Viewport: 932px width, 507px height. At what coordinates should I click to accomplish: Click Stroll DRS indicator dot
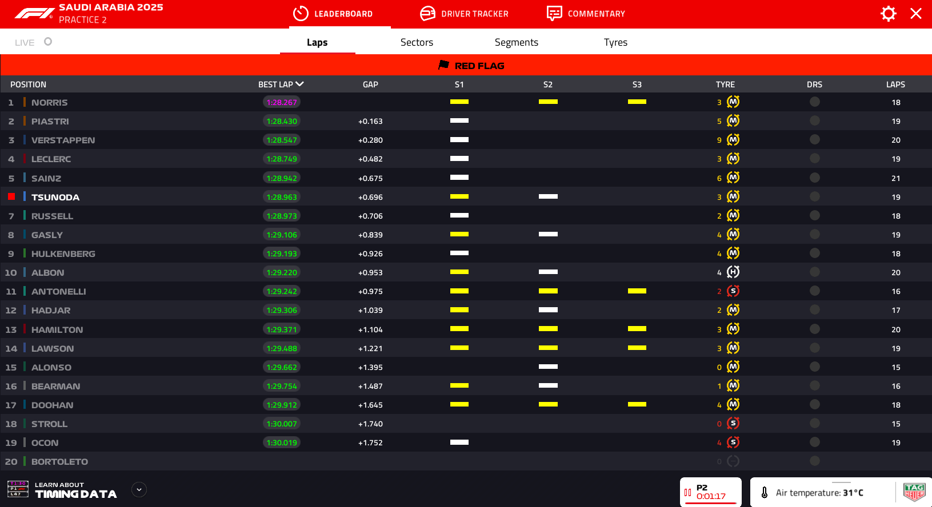coord(815,423)
